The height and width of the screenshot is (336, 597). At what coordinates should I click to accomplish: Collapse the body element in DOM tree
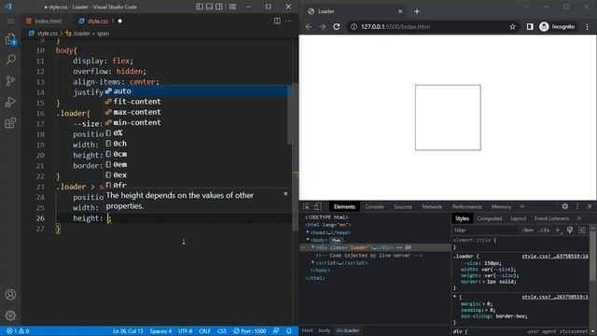(308, 240)
